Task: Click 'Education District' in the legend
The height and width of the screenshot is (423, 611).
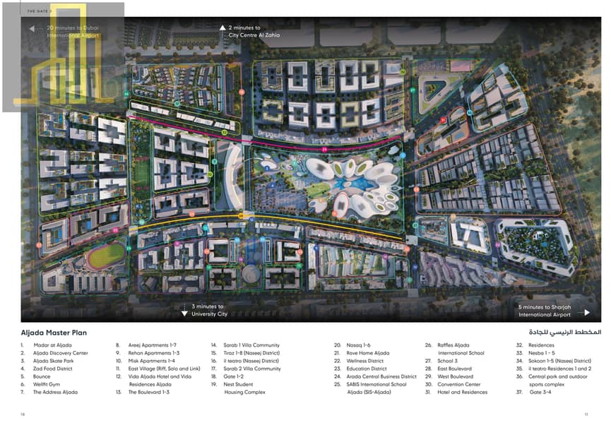Action: (367, 369)
